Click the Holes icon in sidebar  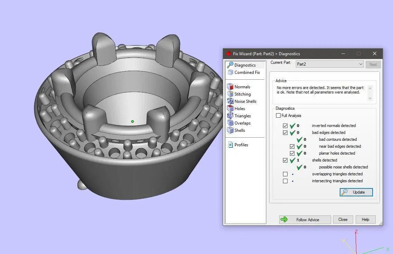point(230,108)
